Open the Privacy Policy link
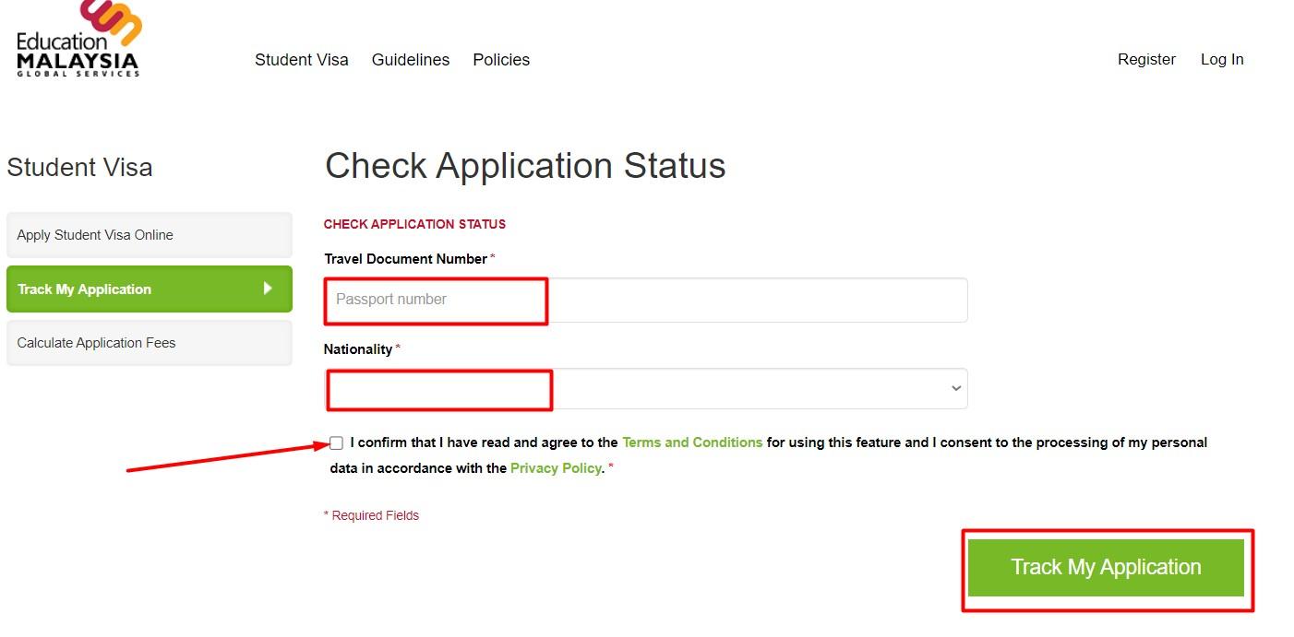The width and height of the screenshot is (1294, 637). click(556, 468)
